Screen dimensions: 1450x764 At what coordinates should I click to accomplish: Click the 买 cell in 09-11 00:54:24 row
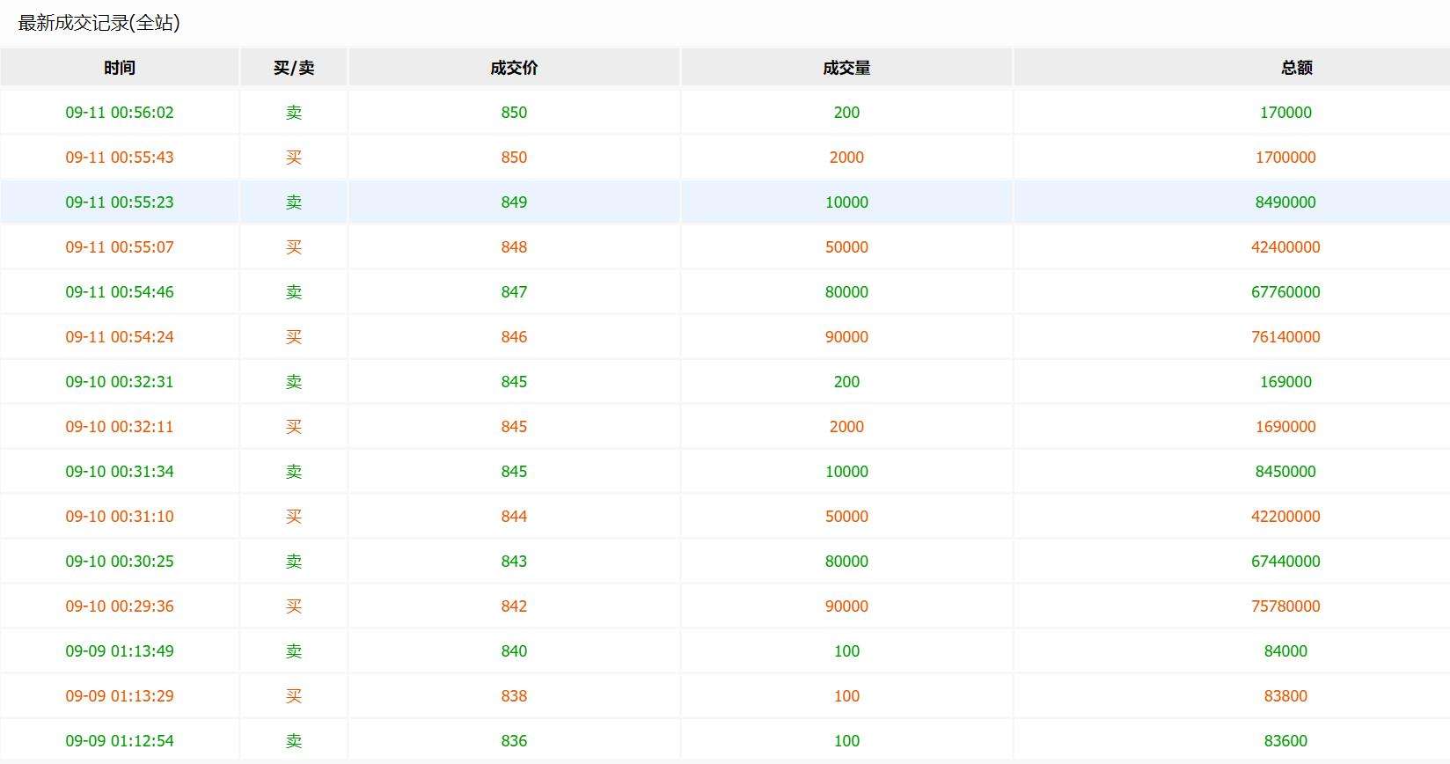[294, 337]
